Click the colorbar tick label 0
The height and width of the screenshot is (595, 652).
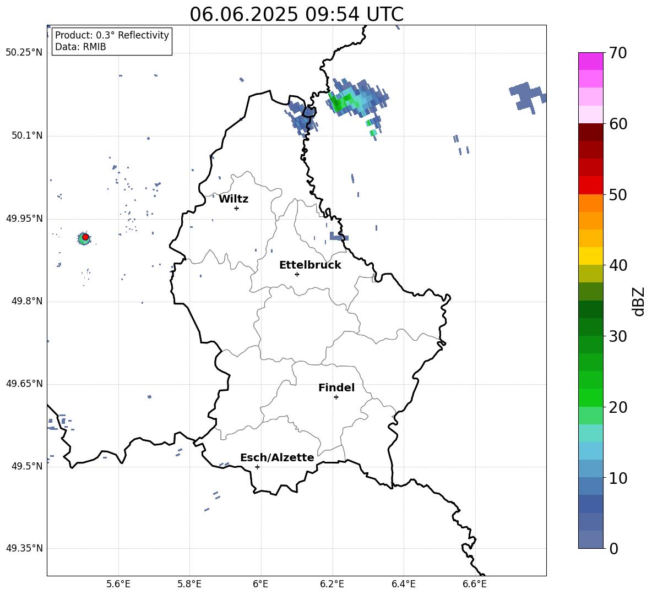point(613,548)
